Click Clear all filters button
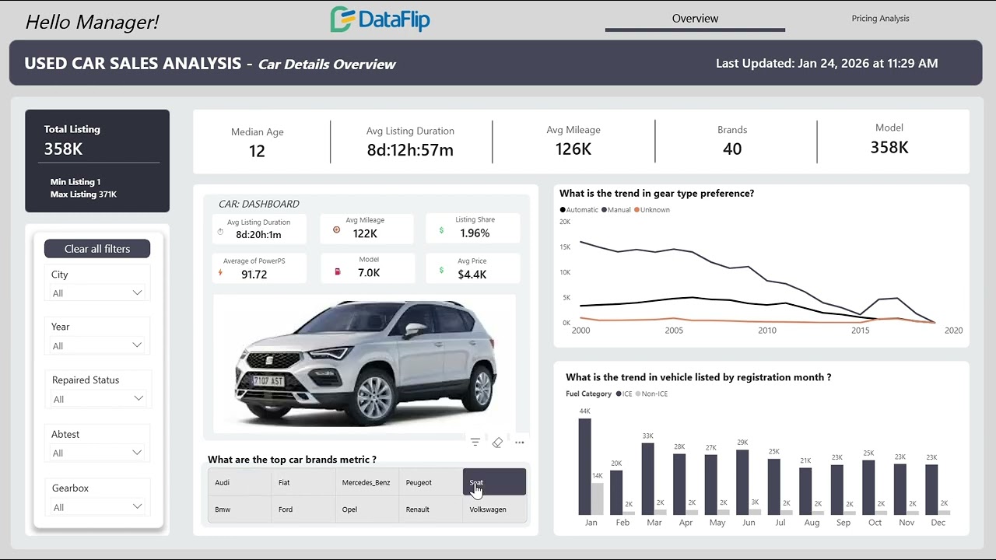 coord(97,249)
